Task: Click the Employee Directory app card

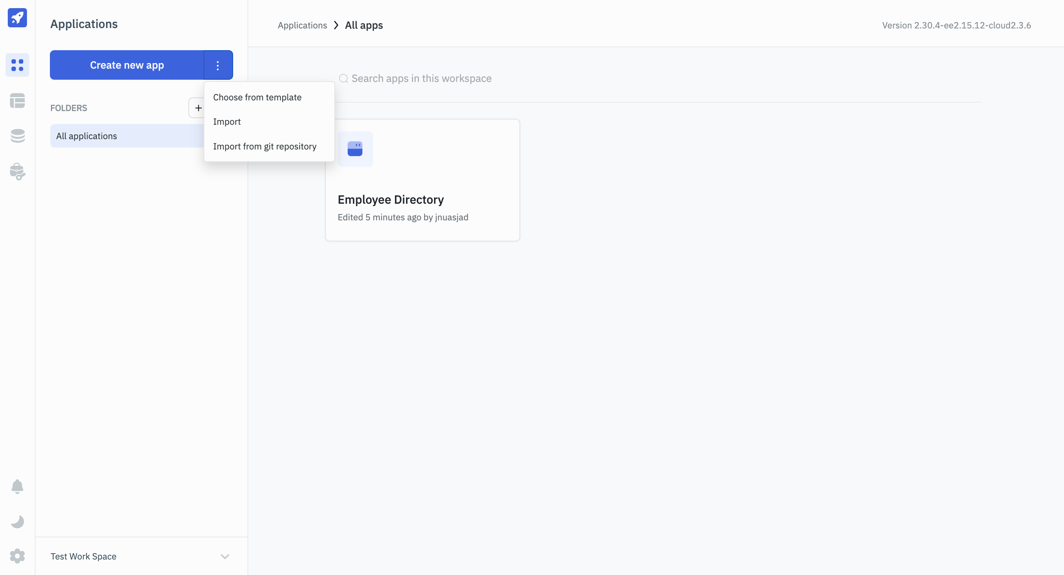Action: 423,180
